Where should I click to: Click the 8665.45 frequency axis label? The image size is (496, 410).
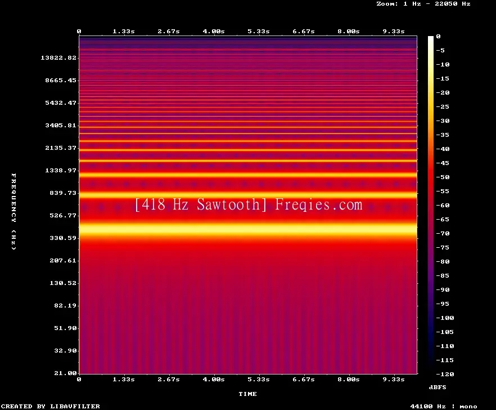(x=61, y=80)
